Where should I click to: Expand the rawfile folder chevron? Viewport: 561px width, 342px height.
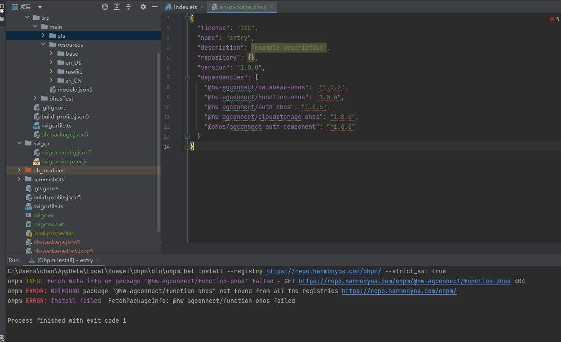51,71
